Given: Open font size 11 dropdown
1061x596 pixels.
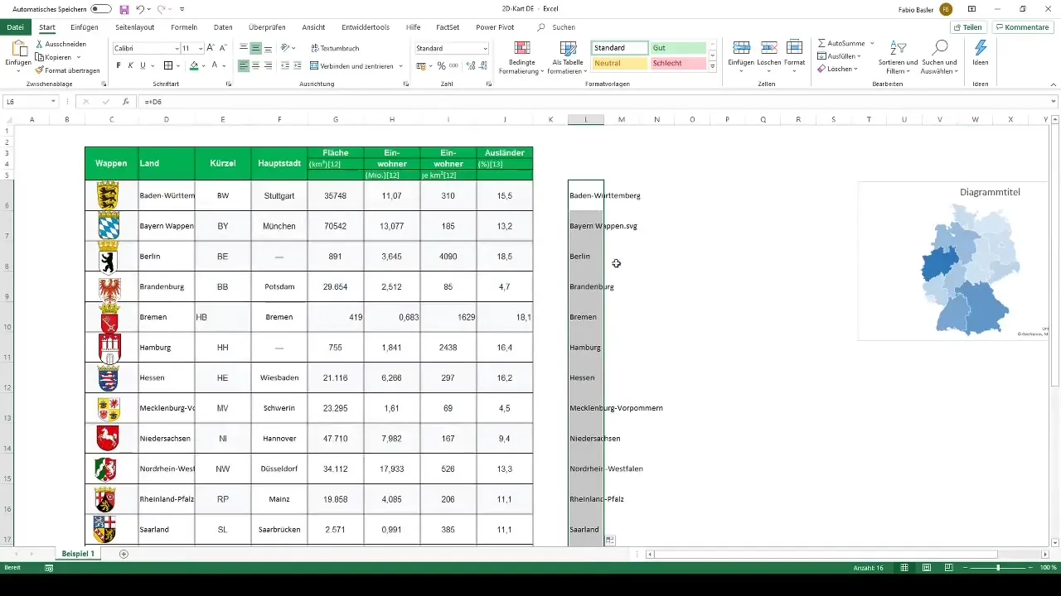Looking at the screenshot, I should [x=200, y=48].
